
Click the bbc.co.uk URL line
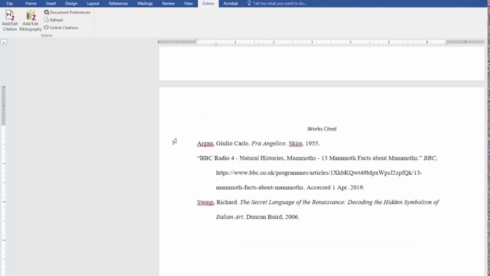tap(319, 172)
